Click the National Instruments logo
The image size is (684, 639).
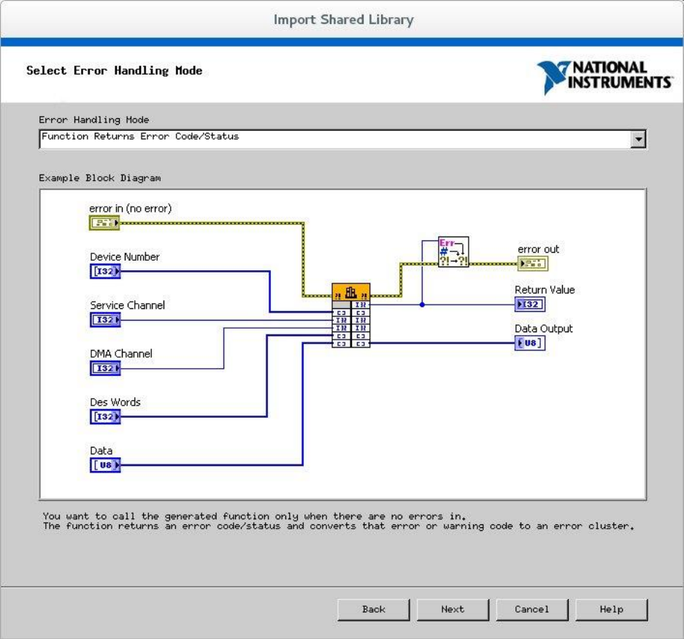[x=605, y=77]
